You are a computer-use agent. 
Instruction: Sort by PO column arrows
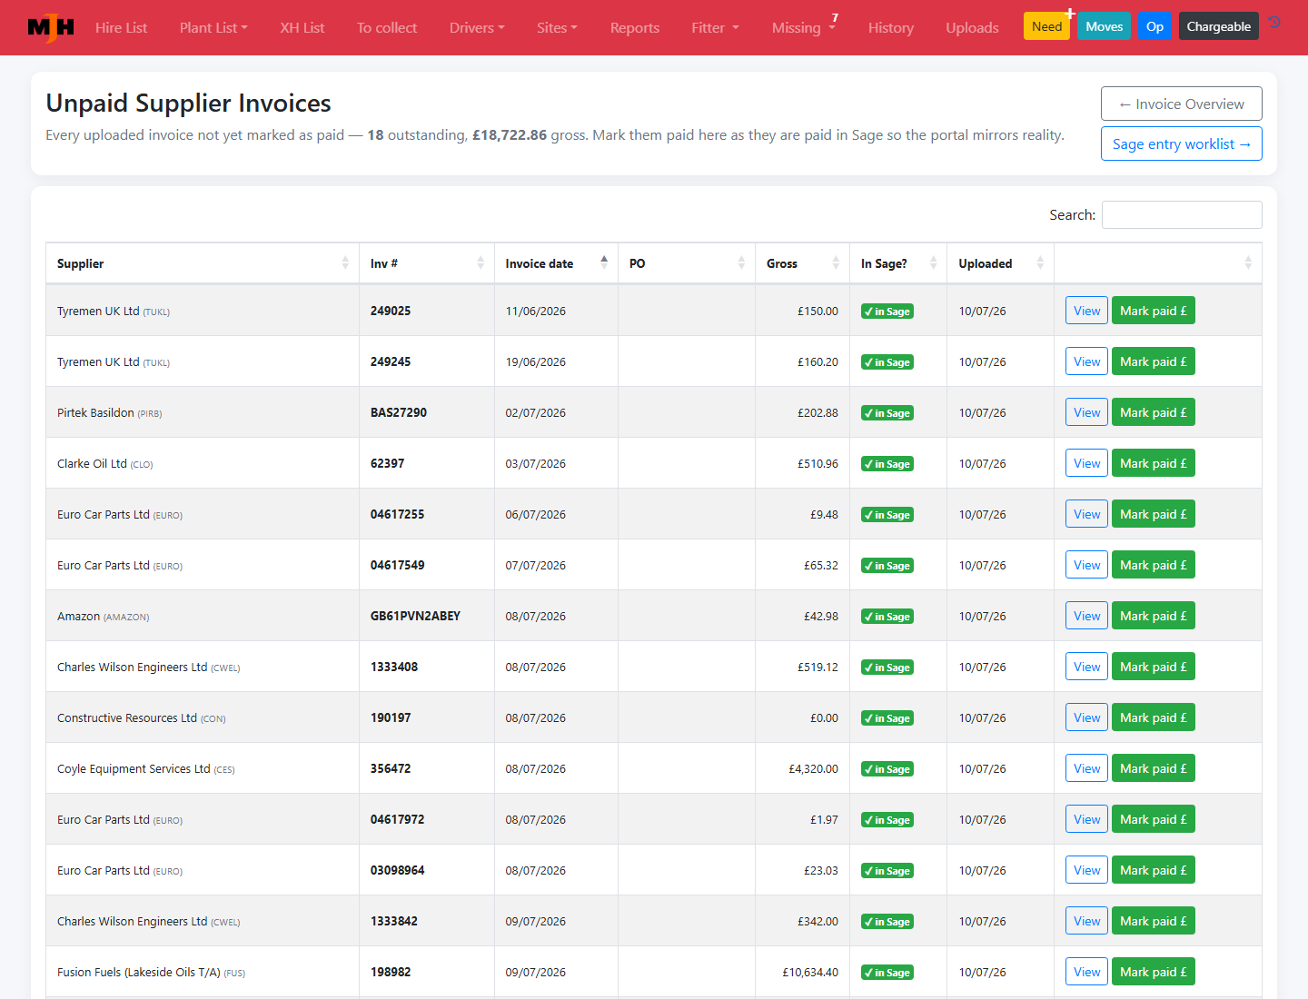tap(741, 263)
